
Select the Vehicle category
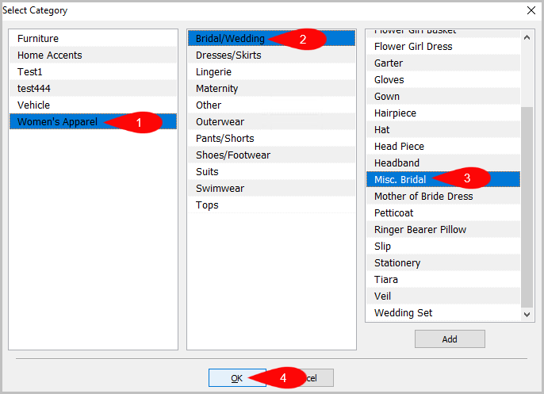pyautogui.click(x=93, y=105)
